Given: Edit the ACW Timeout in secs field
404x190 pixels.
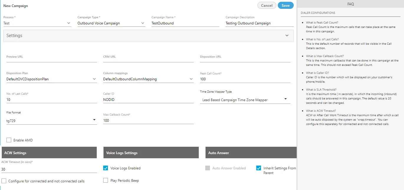Looking at the screenshot, I should tap(49, 169).
